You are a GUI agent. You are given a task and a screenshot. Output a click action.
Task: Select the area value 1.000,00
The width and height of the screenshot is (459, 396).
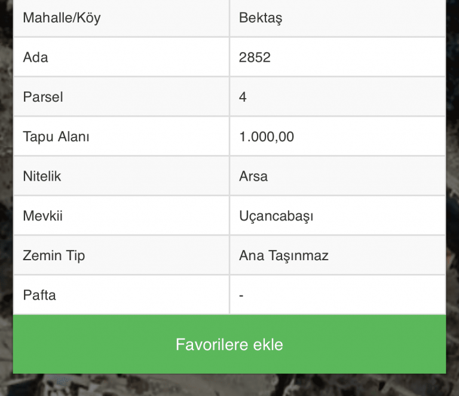(x=267, y=137)
